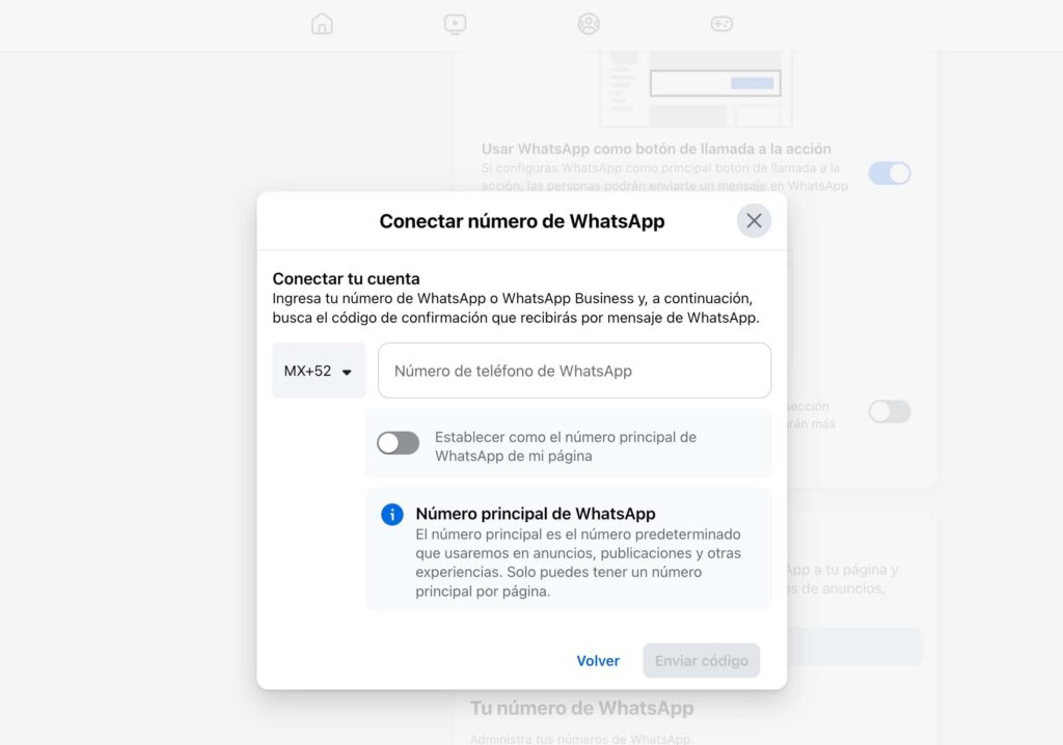Toggle the second background switch, currently off
The height and width of the screenshot is (745, 1063).
[889, 412]
